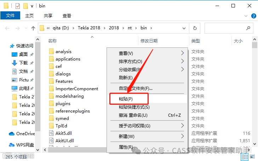The width and height of the screenshot is (258, 161).
Task: Click the nt breadcrumb segment
Action: click(x=130, y=28)
